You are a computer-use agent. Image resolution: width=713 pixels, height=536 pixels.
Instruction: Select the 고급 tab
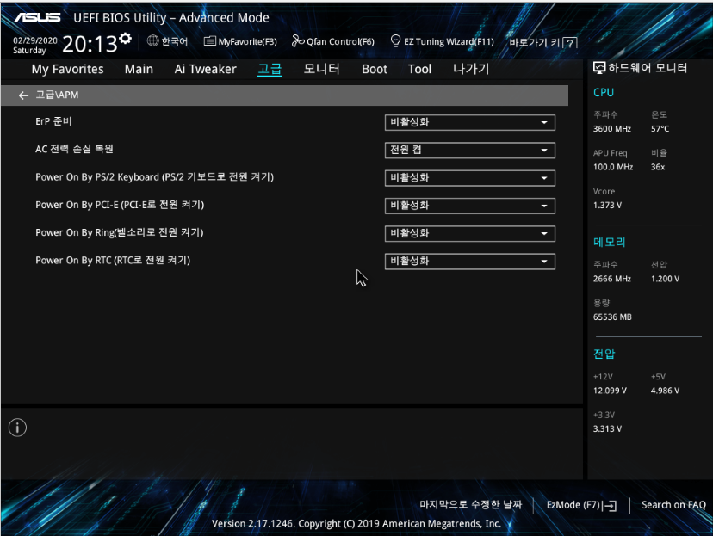[270, 69]
